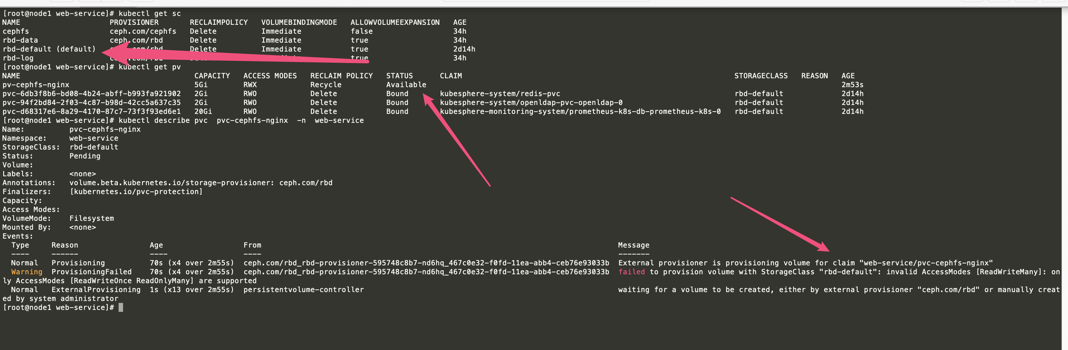Screen dimensions: 1068x350
Task: Click the '[kubernetes.io/pvc-protection]' finalizer value
Action: pos(136,192)
